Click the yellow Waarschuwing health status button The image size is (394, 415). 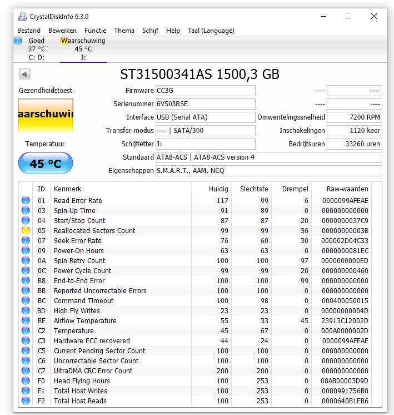point(46,115)
